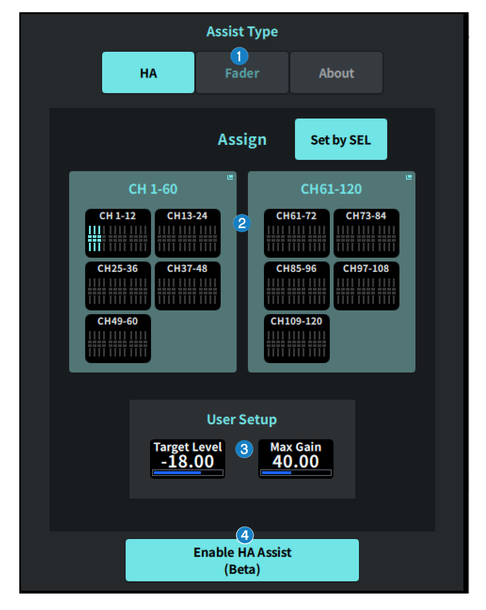Click the CH 1-60 group header

153,189
